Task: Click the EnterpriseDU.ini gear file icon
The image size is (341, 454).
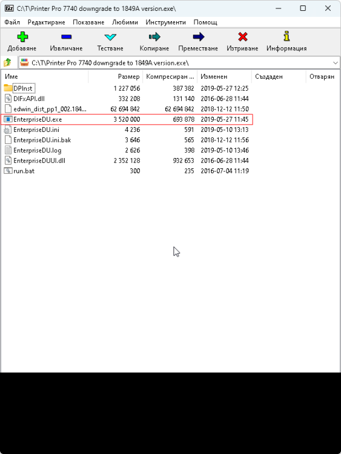Action: [x=8, y=130]
